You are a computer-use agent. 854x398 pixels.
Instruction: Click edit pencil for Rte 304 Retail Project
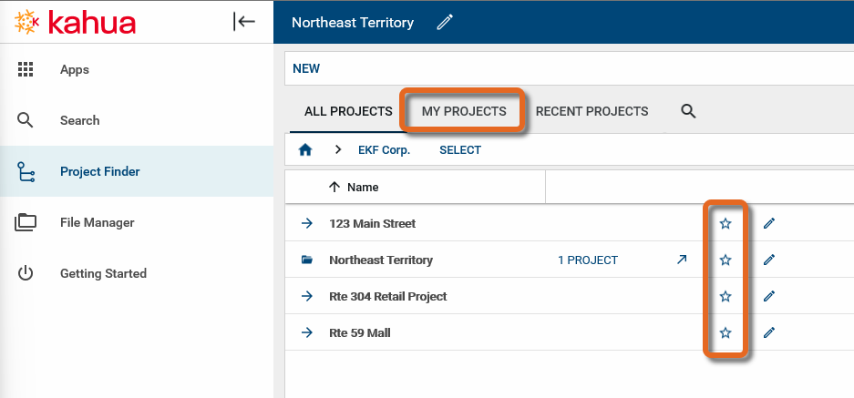tap(769, 296)
